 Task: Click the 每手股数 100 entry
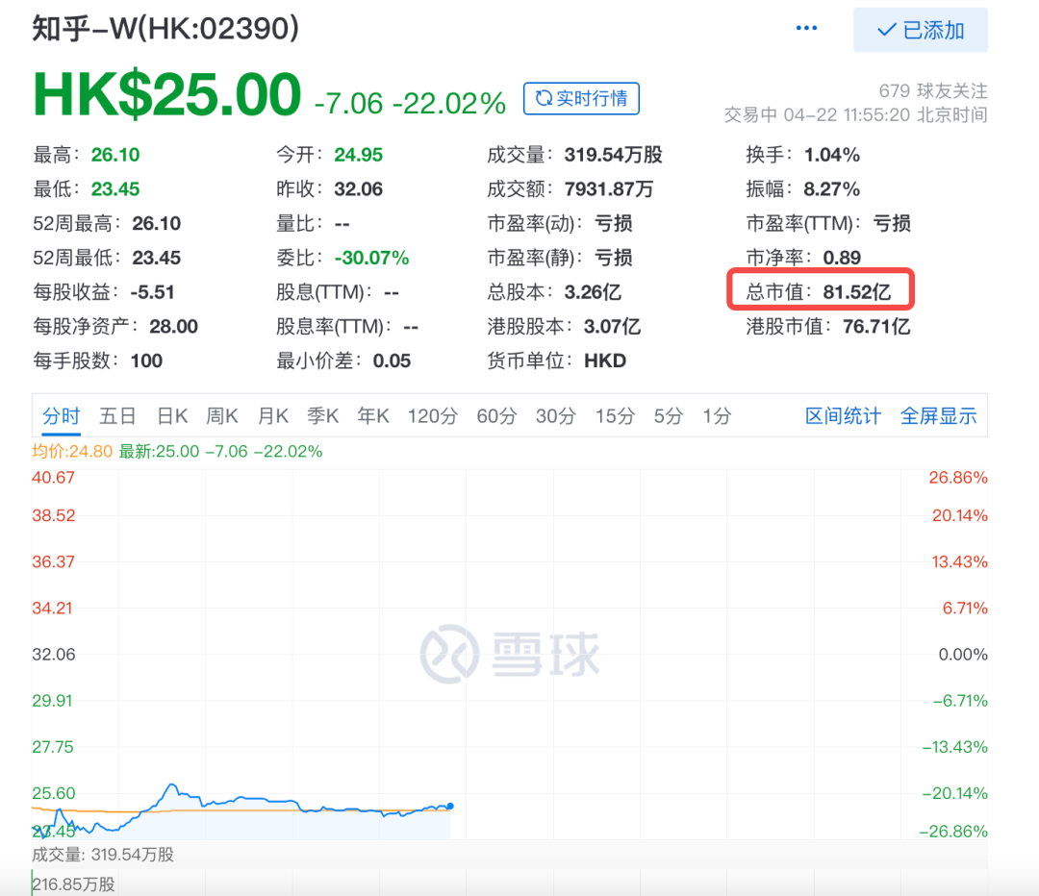pos(97,361)
